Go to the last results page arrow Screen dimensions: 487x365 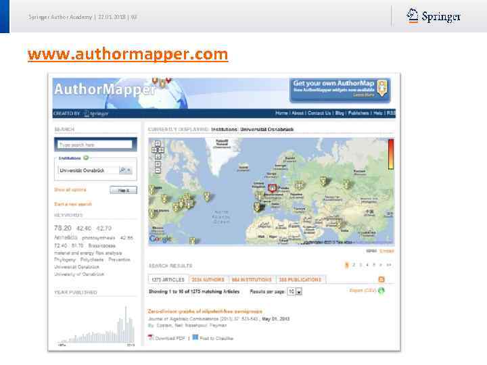click(x=388, y=265)
